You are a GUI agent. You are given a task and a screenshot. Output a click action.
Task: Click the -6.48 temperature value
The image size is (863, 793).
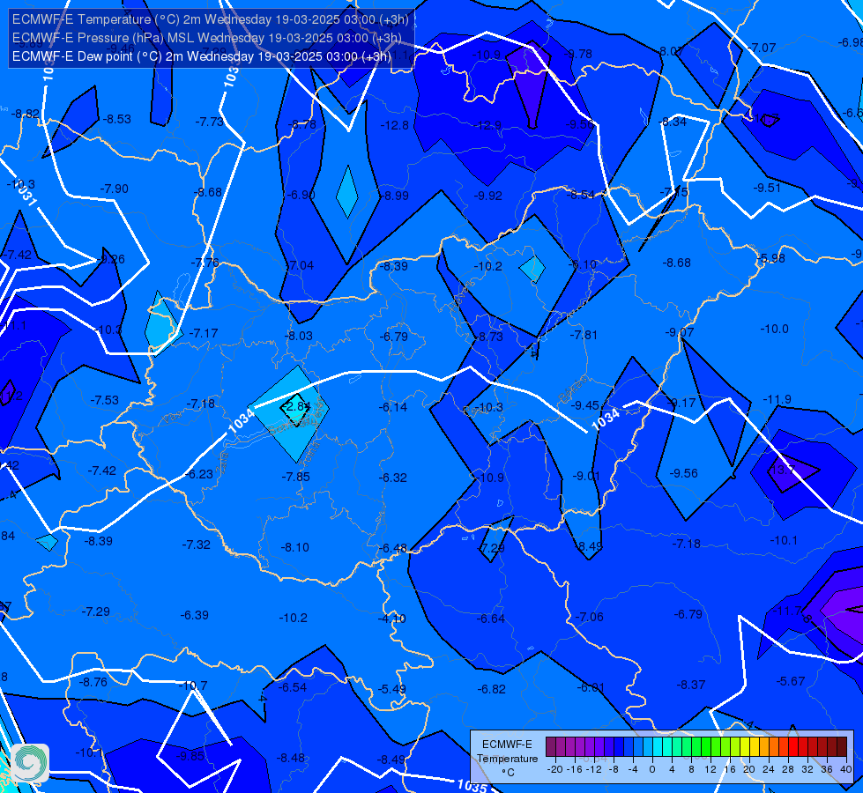click(x=393, y=549)
